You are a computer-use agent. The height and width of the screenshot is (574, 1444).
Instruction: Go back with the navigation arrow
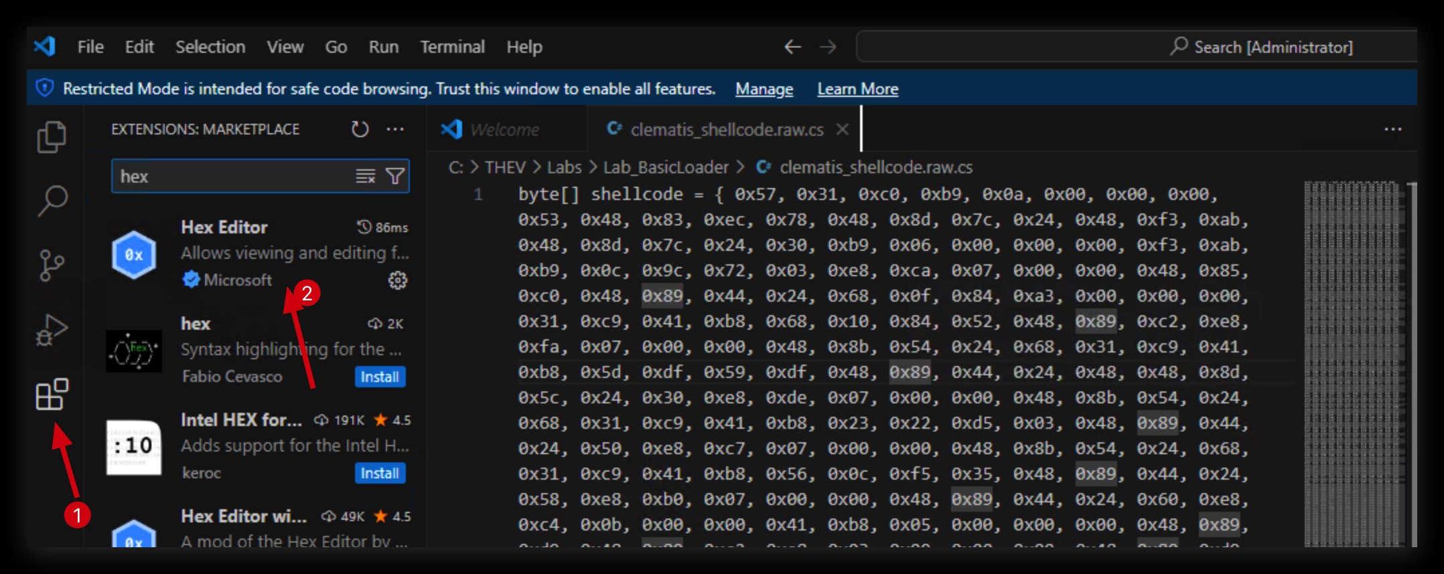(793, 47)
